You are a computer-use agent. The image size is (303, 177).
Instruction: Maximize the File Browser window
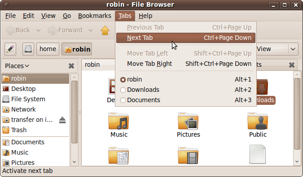(x=285, y=5)
